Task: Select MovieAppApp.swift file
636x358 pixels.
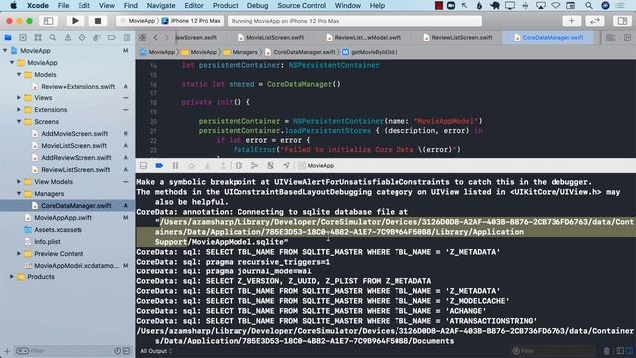Action: pos(63,218)
